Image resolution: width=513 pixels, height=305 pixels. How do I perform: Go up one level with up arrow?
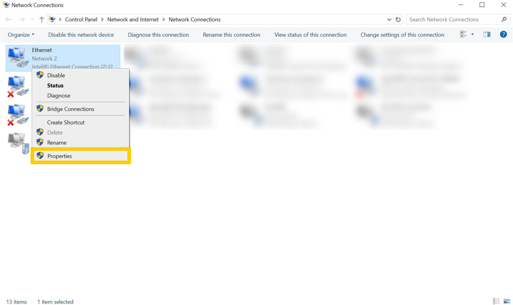click(x=42, y=20)
